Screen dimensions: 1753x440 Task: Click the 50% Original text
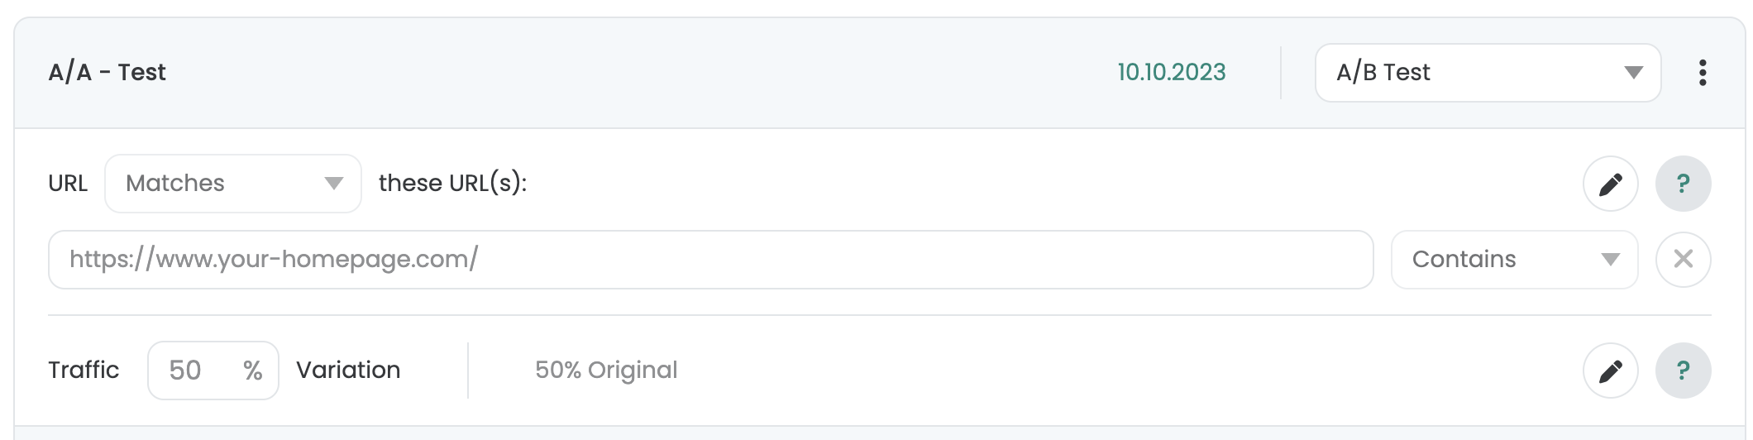(606, 370)
